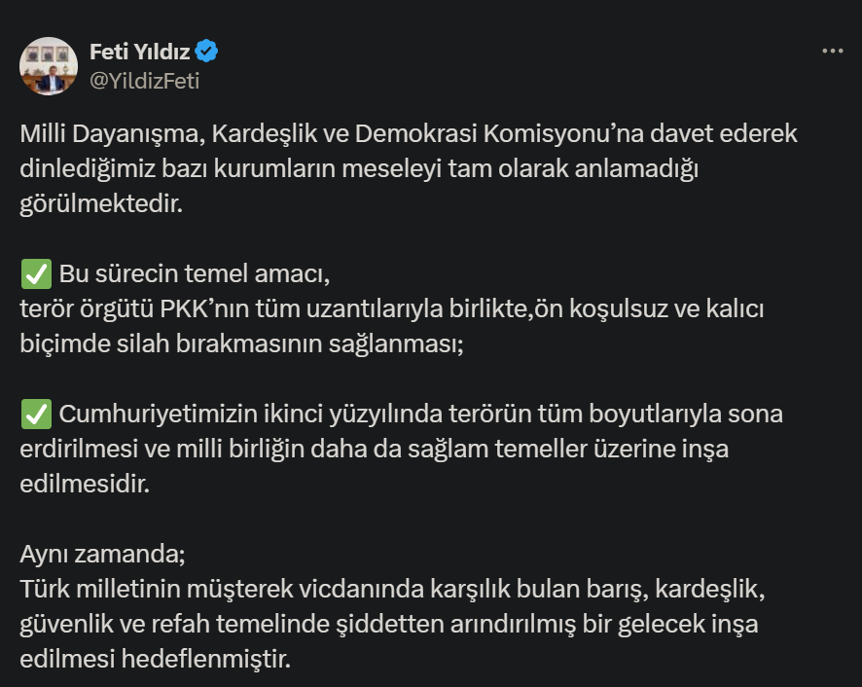The image size is (862, 687).
Task: Click the line starting 'terör örgütü PKK'nın'
Action: (x=392, y=309)
